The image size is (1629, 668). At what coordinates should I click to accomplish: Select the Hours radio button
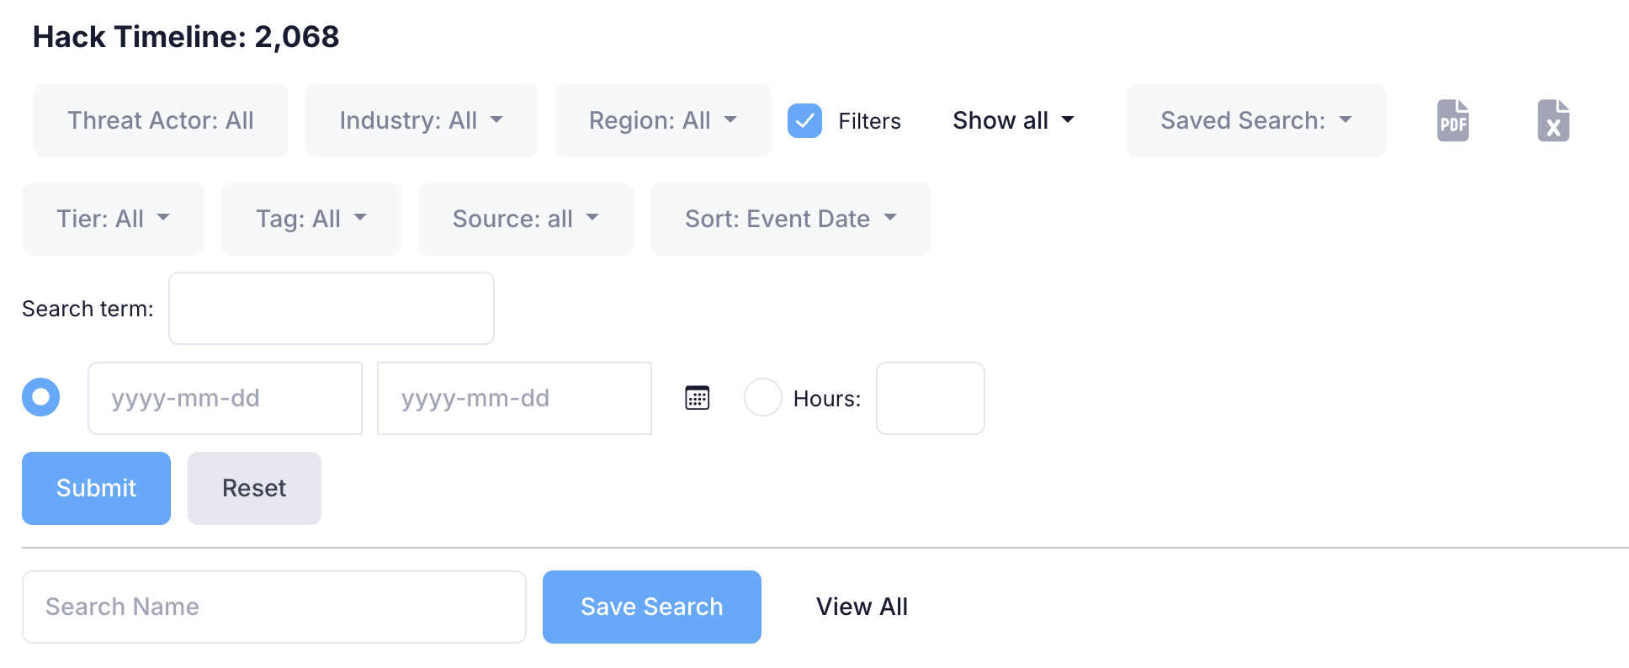[x=763, y=398]
